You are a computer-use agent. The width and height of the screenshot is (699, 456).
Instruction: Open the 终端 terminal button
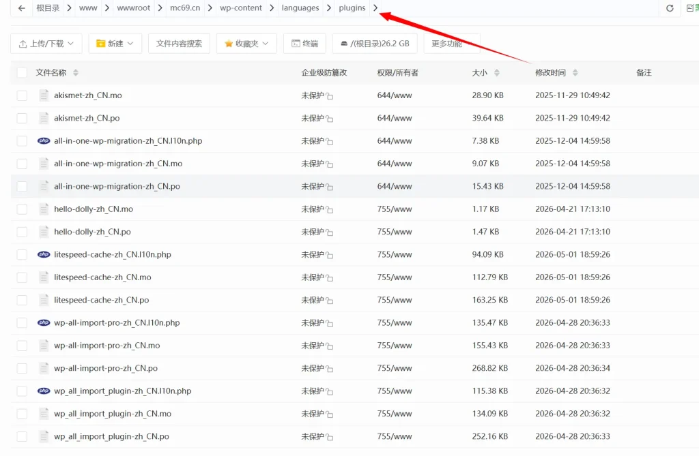[x=304, y=43]
